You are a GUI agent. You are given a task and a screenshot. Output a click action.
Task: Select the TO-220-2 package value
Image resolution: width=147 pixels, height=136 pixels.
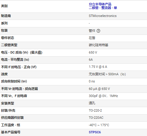coord(95,110)
